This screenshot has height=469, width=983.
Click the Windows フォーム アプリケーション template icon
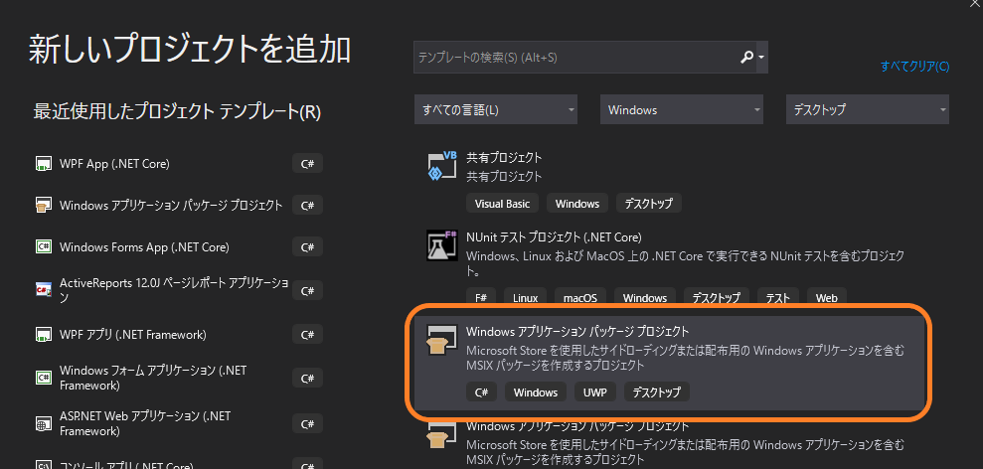pyautogui.click(x=44, y=378)
